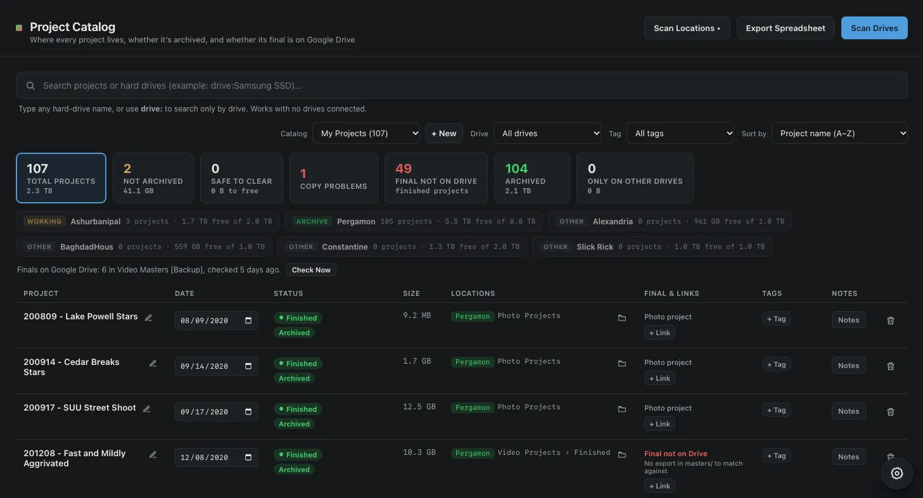Open calendar picker for 09/14/2020 date
The image size is (923, 498).
(248, 366)
